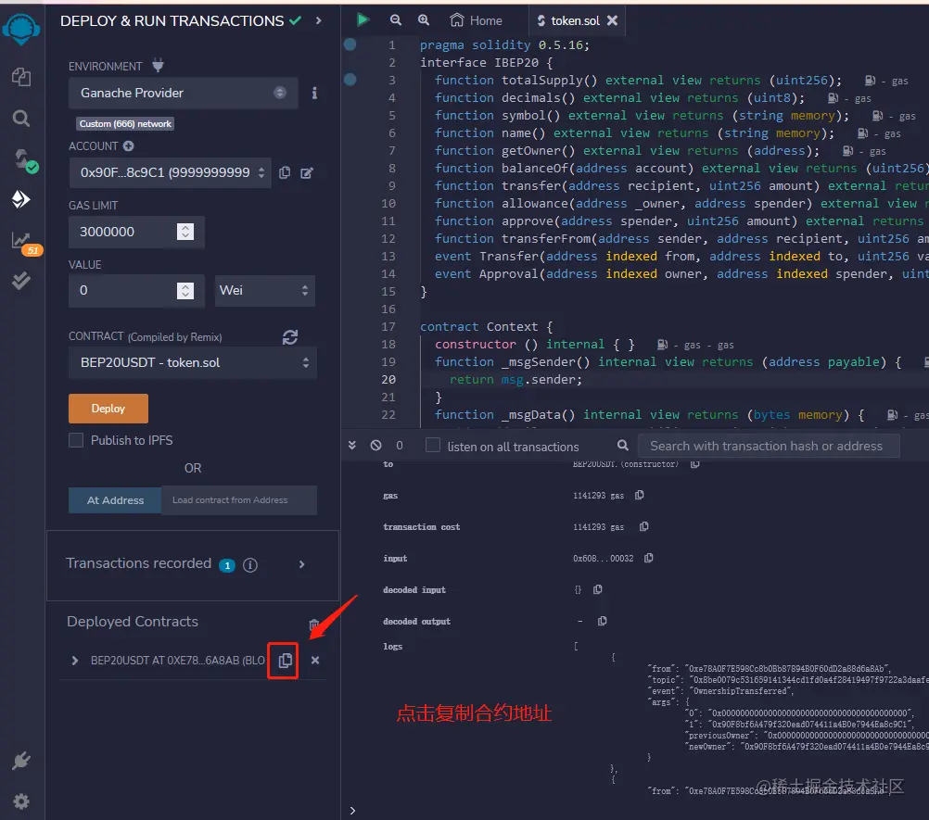This screenshot has width=929, height=820.
Task: Toggle breakpoint marker on line 1
Action: coord(350,44)
